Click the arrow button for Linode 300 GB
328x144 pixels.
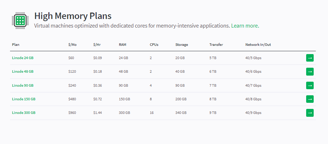tap(310, 113)
